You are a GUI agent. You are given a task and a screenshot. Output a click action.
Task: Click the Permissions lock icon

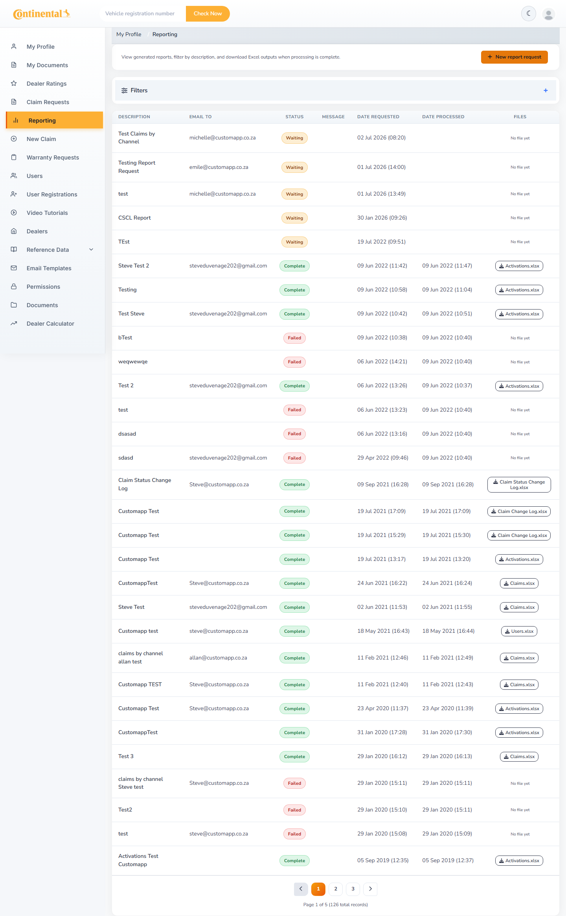pyautogui.click(x=14, y=286)
